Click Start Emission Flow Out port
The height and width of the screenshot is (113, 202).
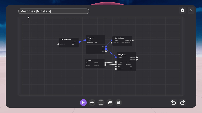(133, 40)
